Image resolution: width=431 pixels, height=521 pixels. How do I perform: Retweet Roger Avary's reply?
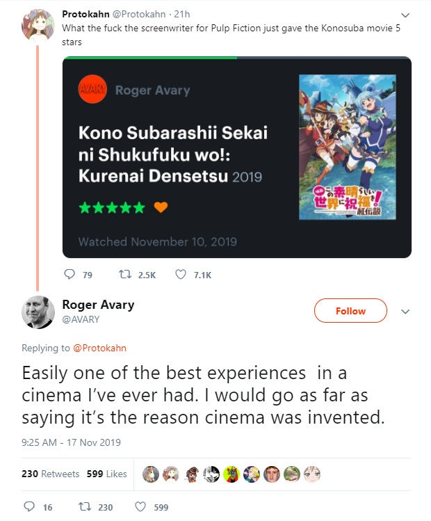pos(86,507)
